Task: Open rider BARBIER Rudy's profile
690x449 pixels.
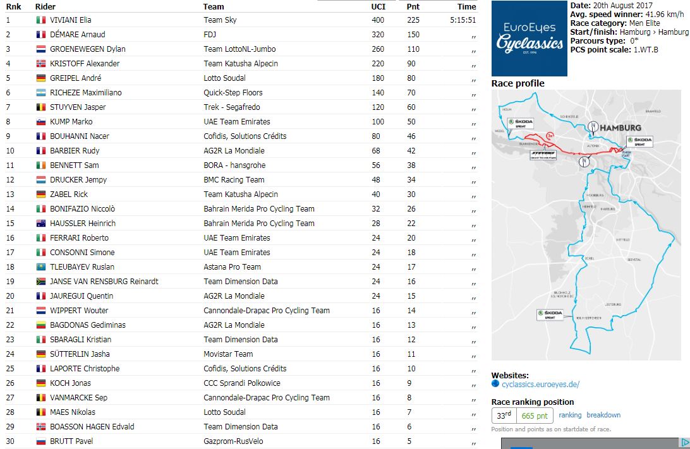Action: pos(75,150)
